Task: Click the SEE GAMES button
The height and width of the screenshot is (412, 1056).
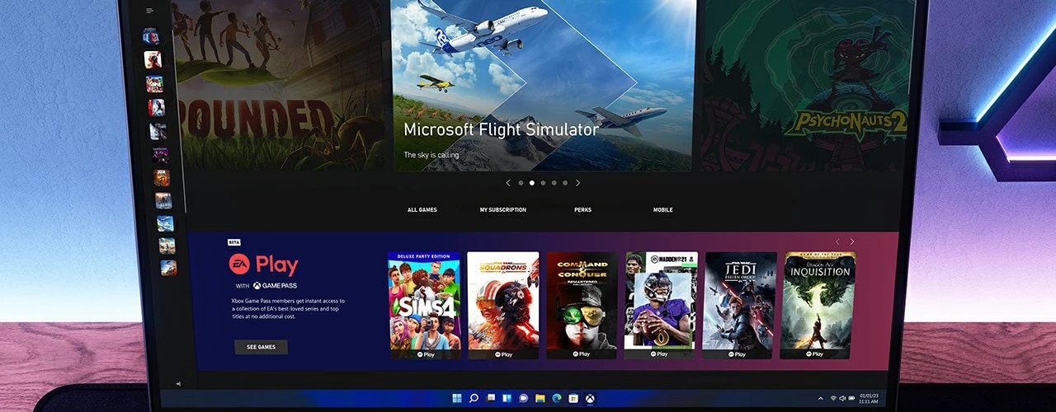Action: point(261,347)
